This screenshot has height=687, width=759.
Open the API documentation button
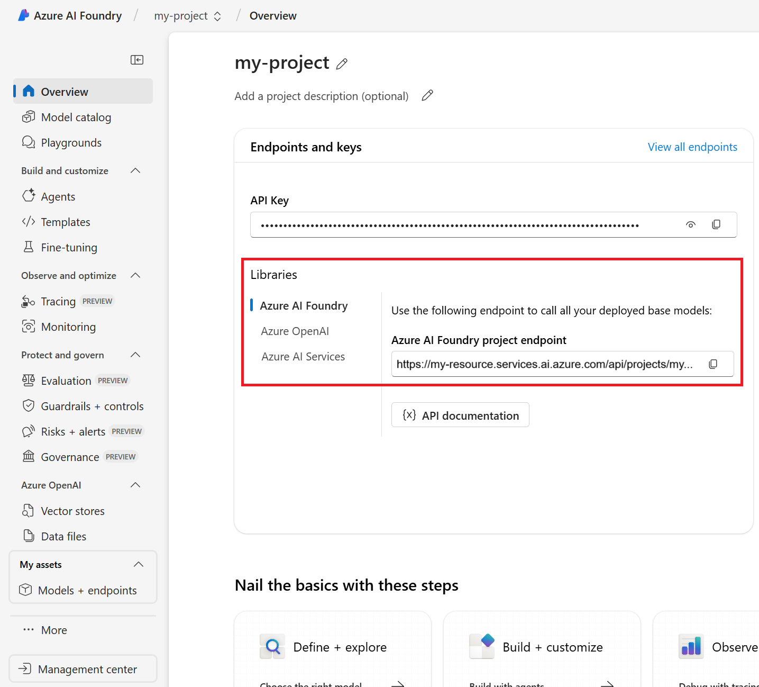pos(460,415)
